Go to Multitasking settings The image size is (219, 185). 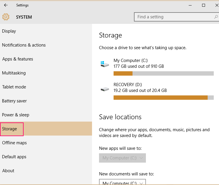(46, 73)
